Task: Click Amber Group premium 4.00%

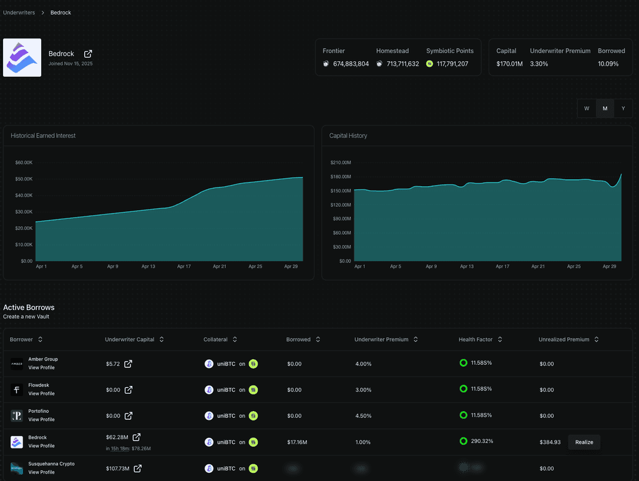Action: [363, 364]
